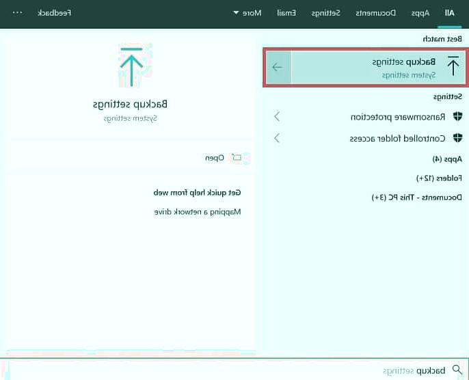The height and width of the screenshot is (380, 469).
Task: Show the Folders (12+) results group
Action: pos(439,178)
